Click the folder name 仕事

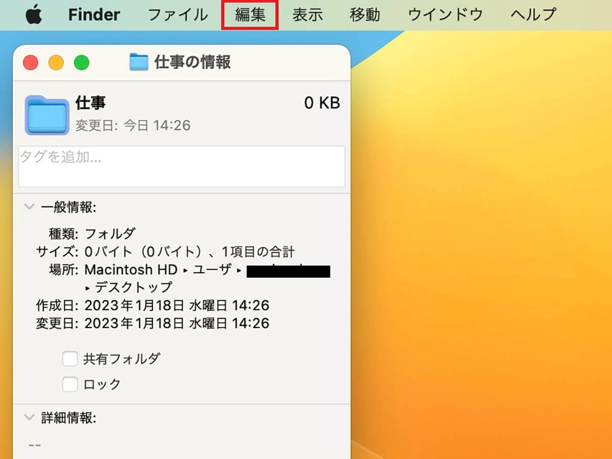tap(91, 103)
